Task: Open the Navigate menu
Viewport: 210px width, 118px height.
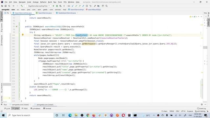Action: click(x=22, y=2)
